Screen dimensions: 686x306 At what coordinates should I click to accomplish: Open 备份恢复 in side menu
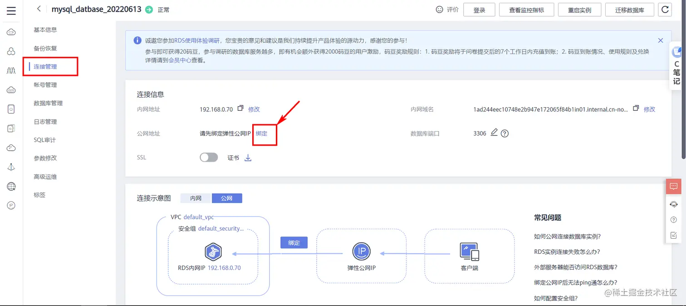coord(45,48)
